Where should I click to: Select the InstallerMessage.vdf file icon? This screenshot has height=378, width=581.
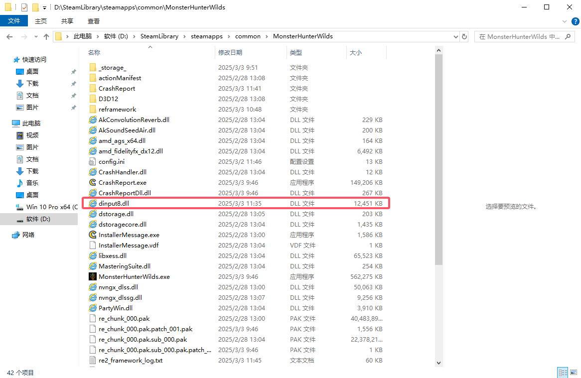[93, 245]
